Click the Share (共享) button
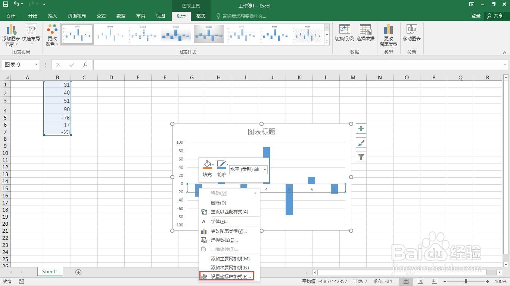510x286 pixels. (x=495, y=16)
